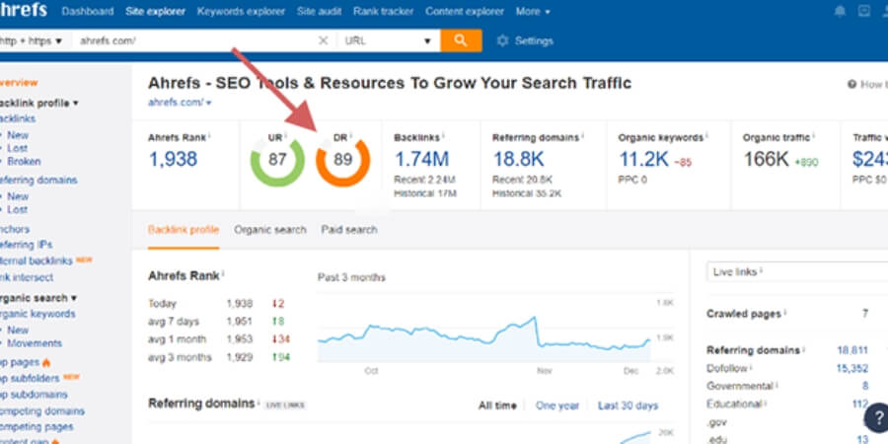Open Movements in sidebar

click(35, 343)
